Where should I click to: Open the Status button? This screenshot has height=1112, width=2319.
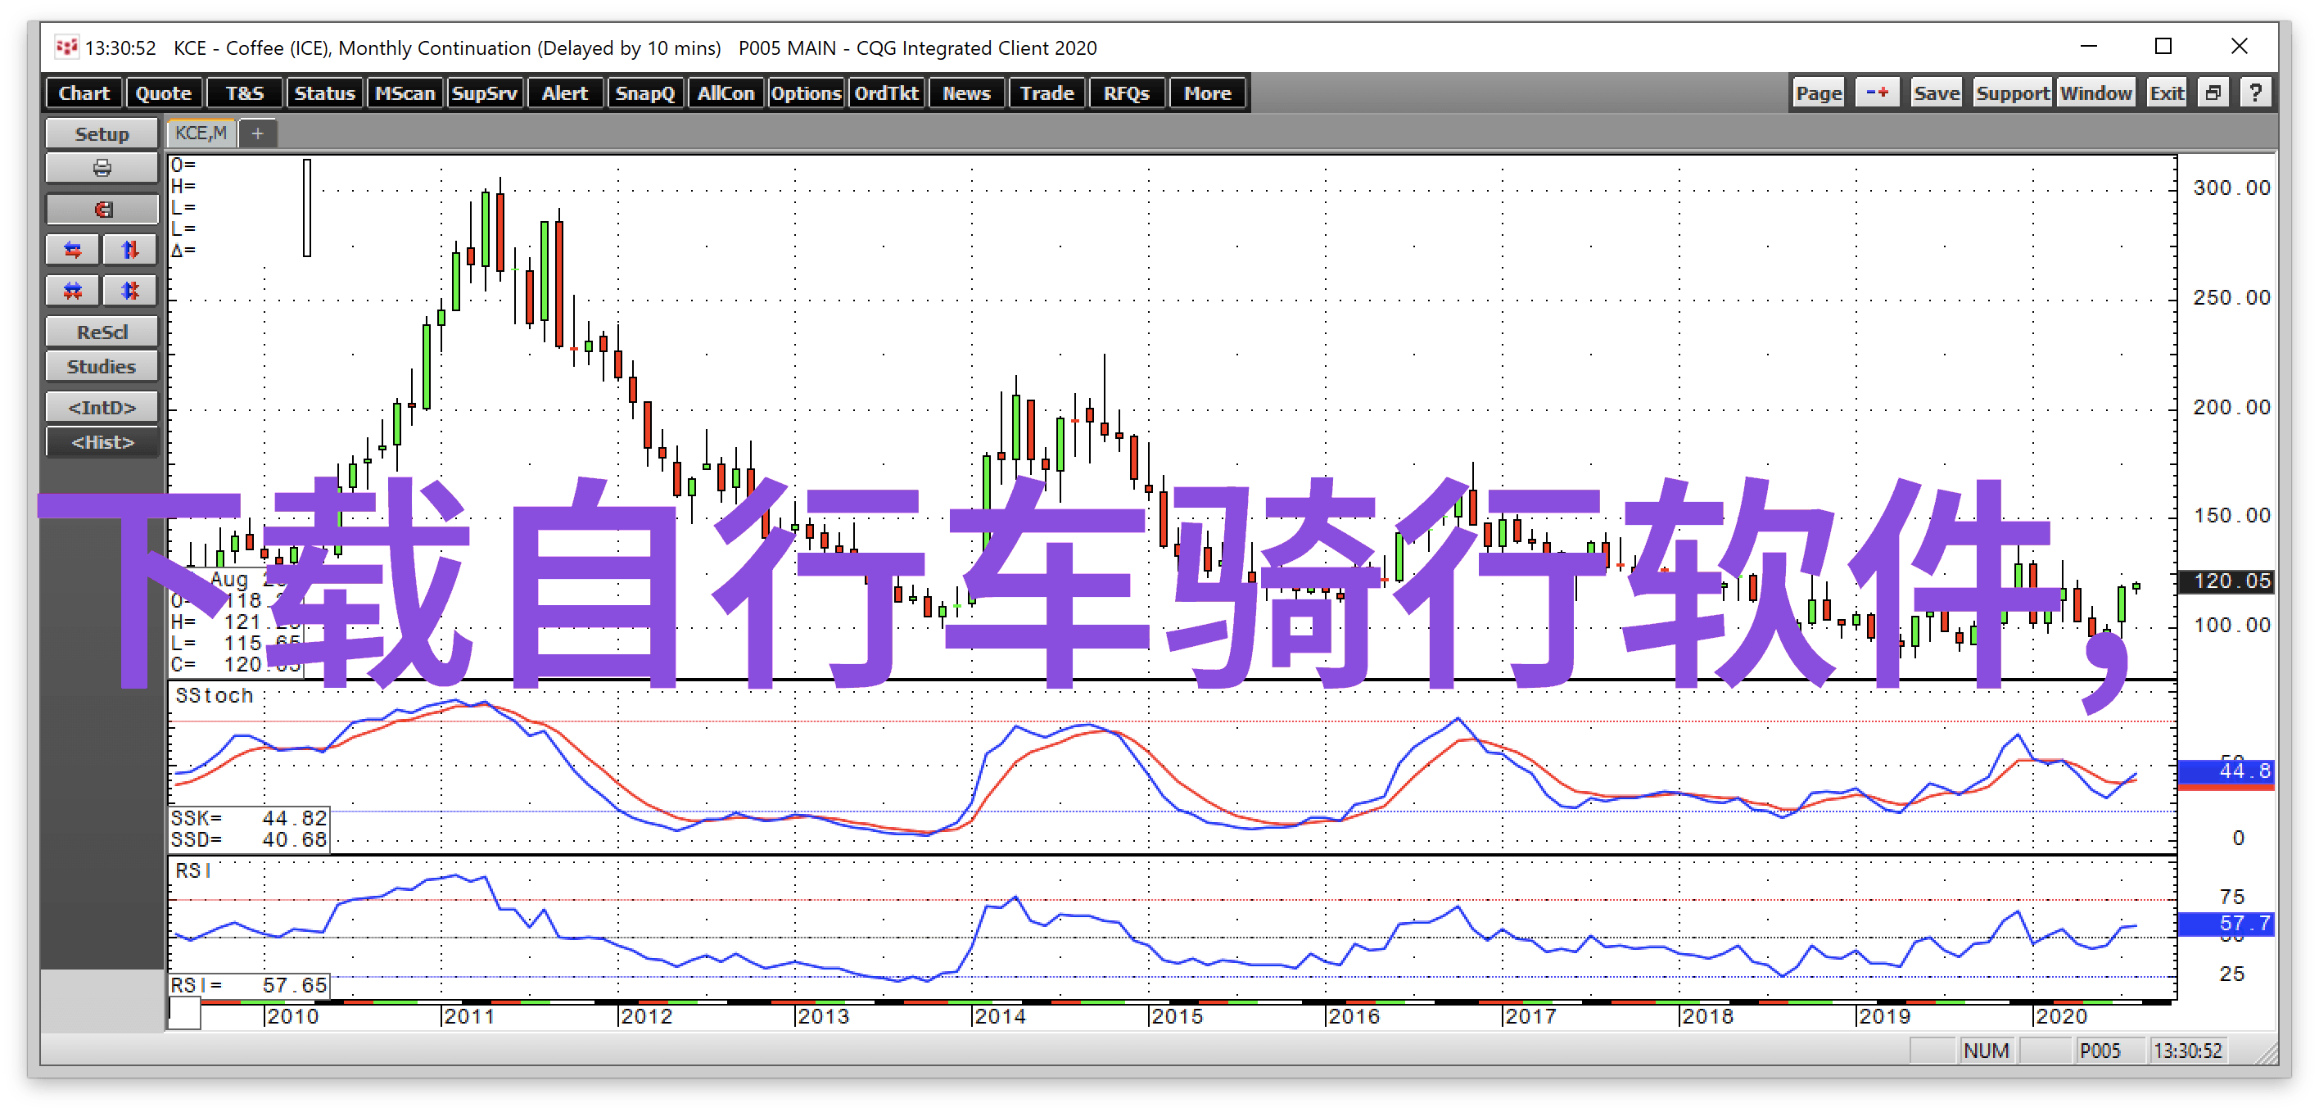[325, 93]
